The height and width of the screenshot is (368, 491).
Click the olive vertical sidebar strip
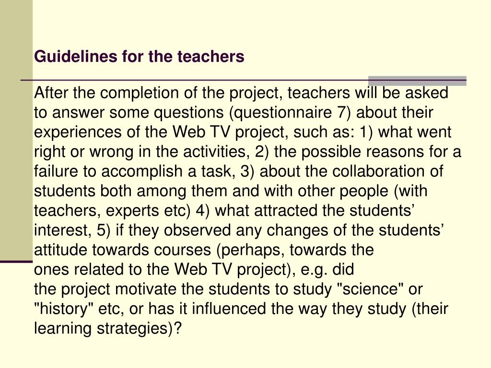(x=16, y=130)
